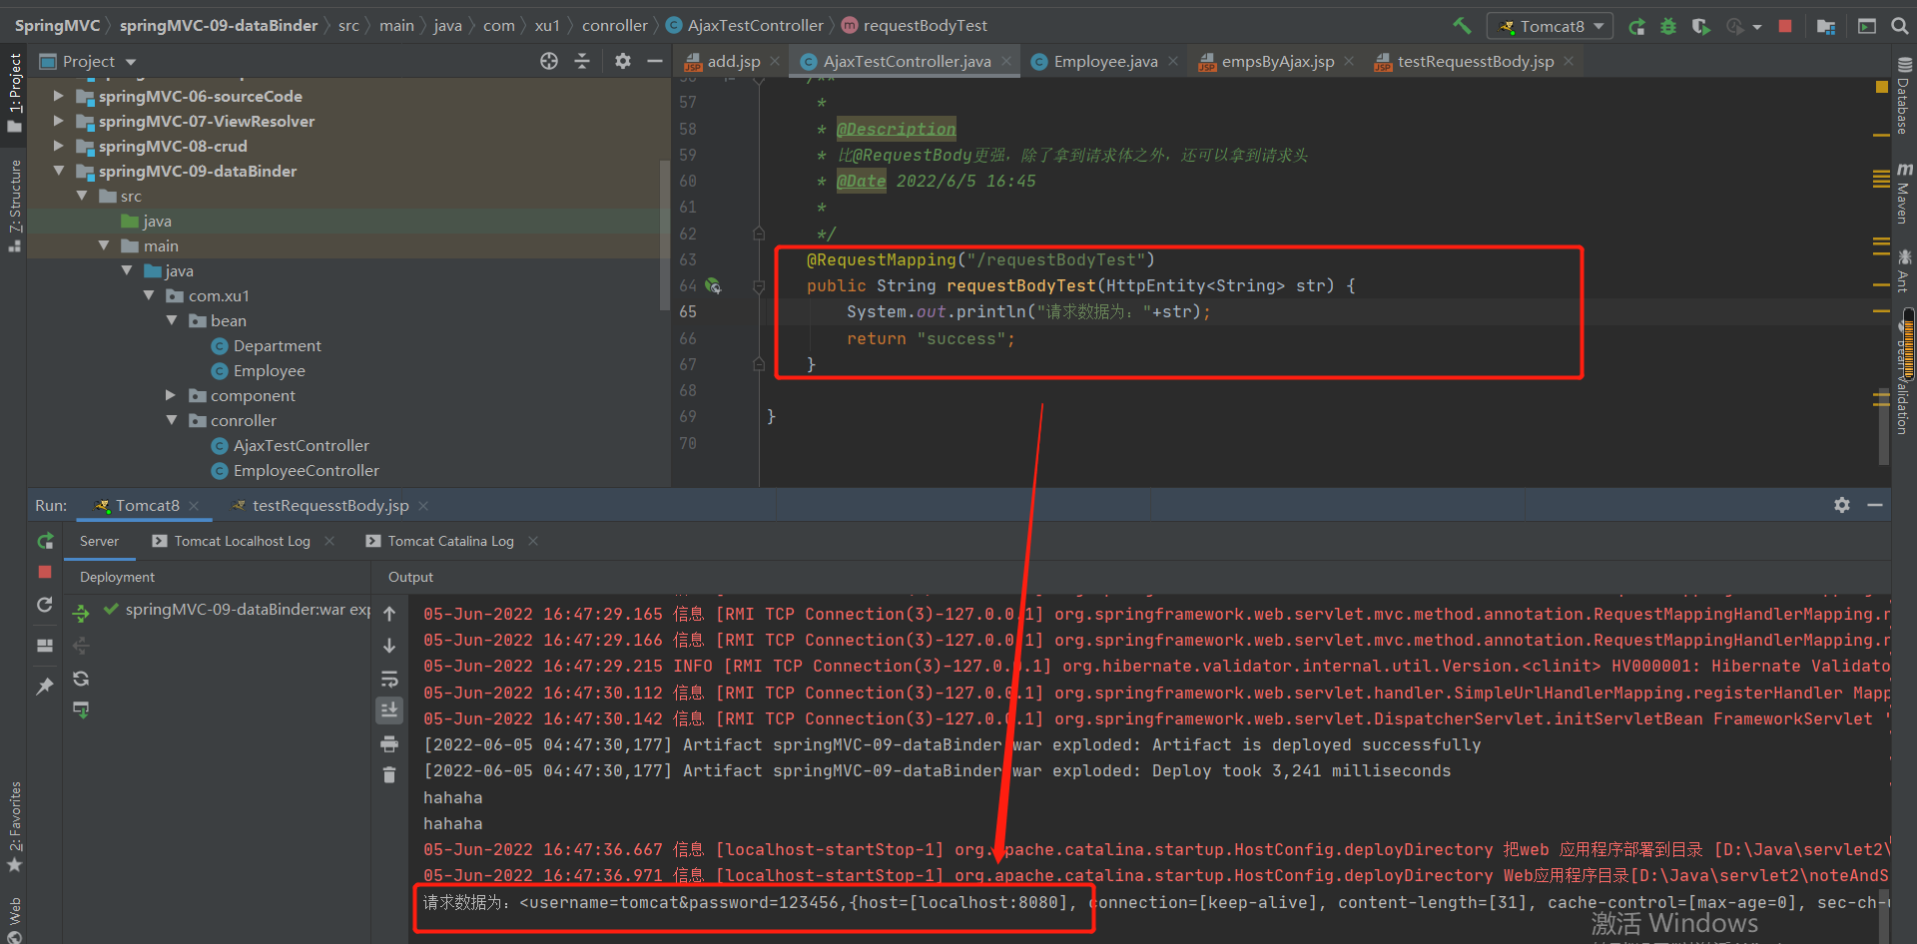Click the refresh deployment status icon
Viewport: 1917px width, 944px height.
point(81,679)
